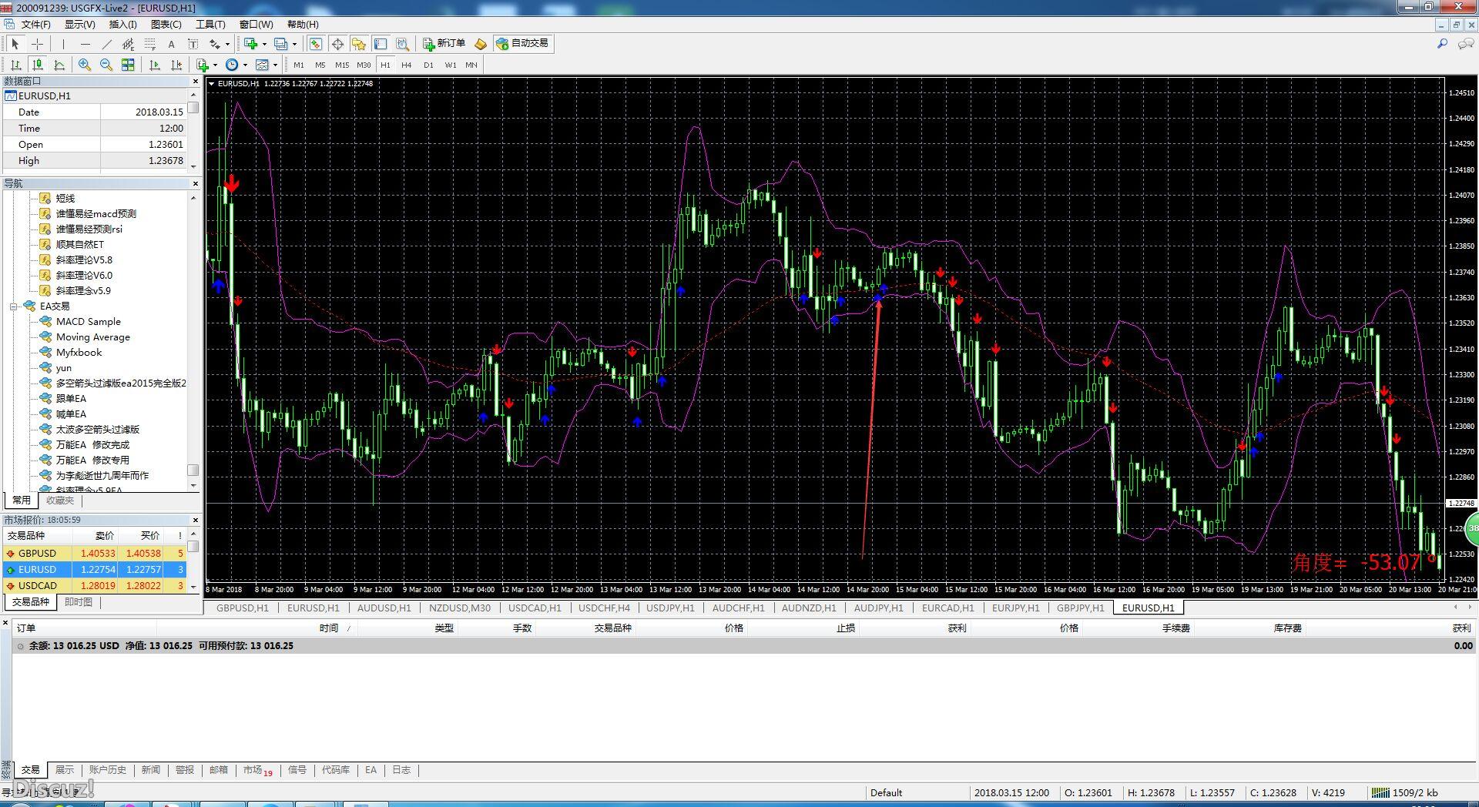Switch chart to bar chart mode
Viewport: 1479px width, 807px height.
coord(15,65)
